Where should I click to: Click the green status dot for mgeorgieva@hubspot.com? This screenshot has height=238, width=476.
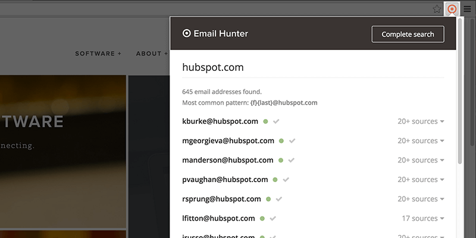(x=281, y=141)
